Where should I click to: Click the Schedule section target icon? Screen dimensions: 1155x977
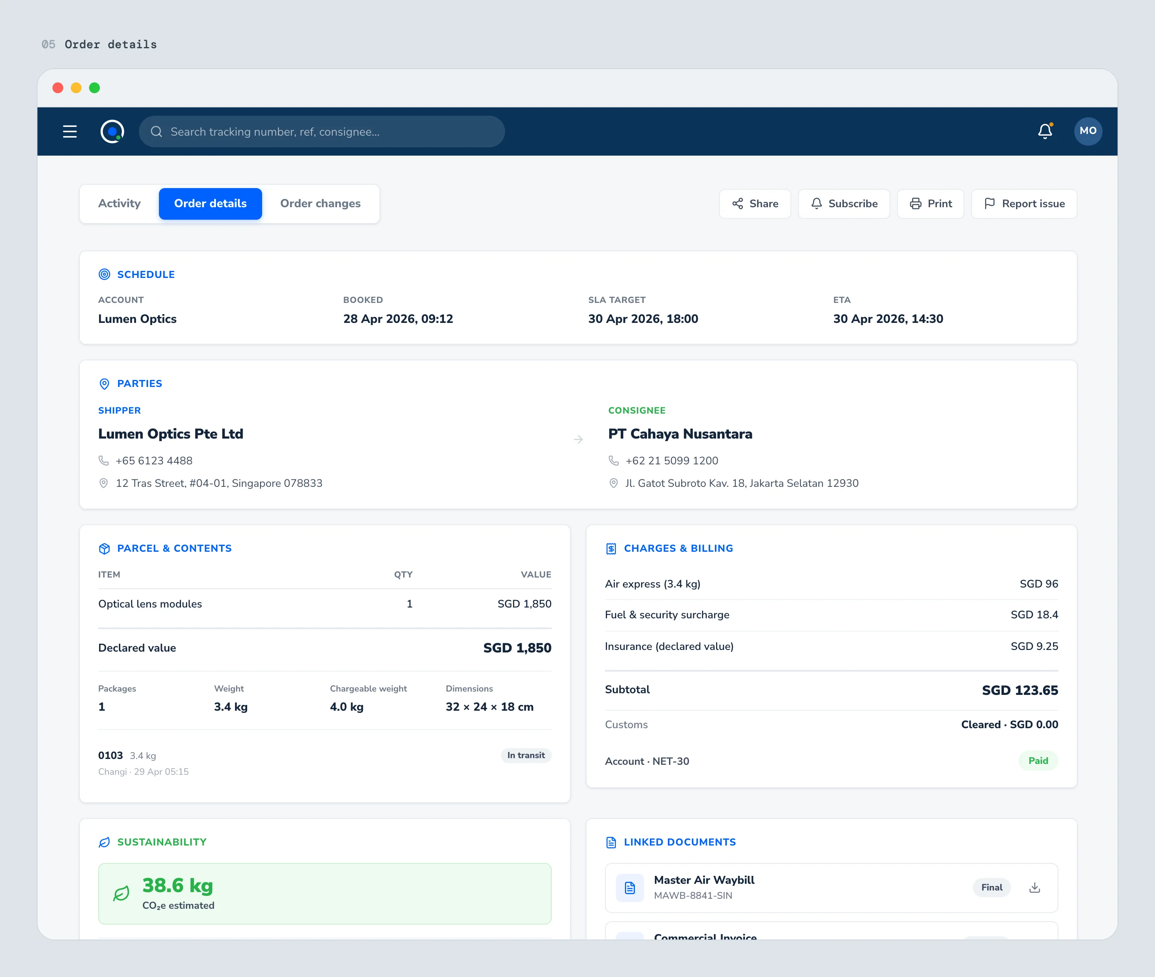click(104, 274)
